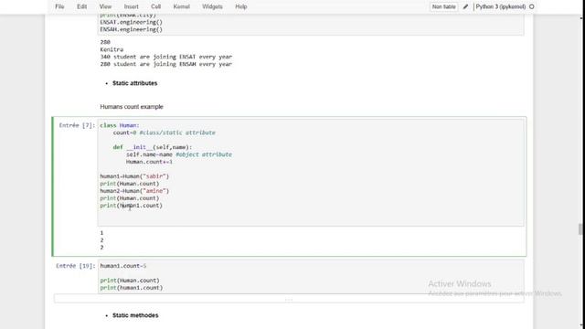Image resolution: width=585 pixels, height=329 pixels.
Task: Click the count=0 class attribute line
Action: point(165,133)
